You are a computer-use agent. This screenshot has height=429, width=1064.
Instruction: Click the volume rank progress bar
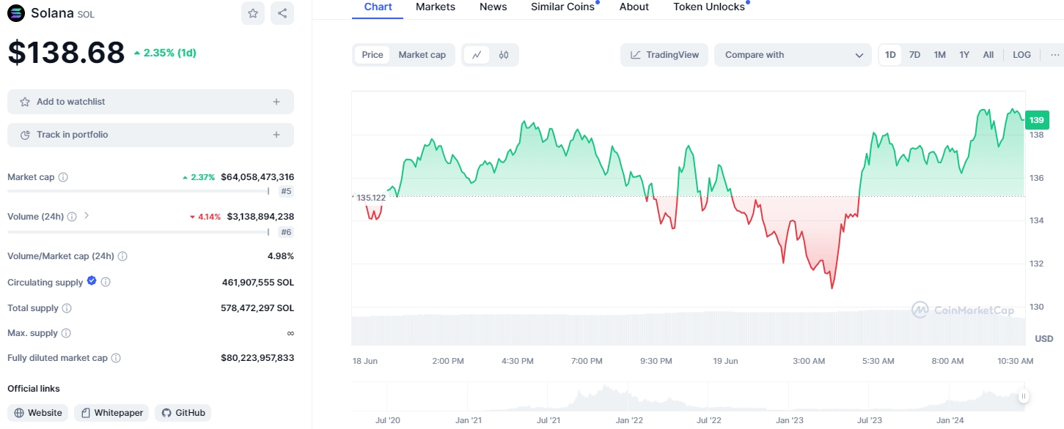(139, 232)
